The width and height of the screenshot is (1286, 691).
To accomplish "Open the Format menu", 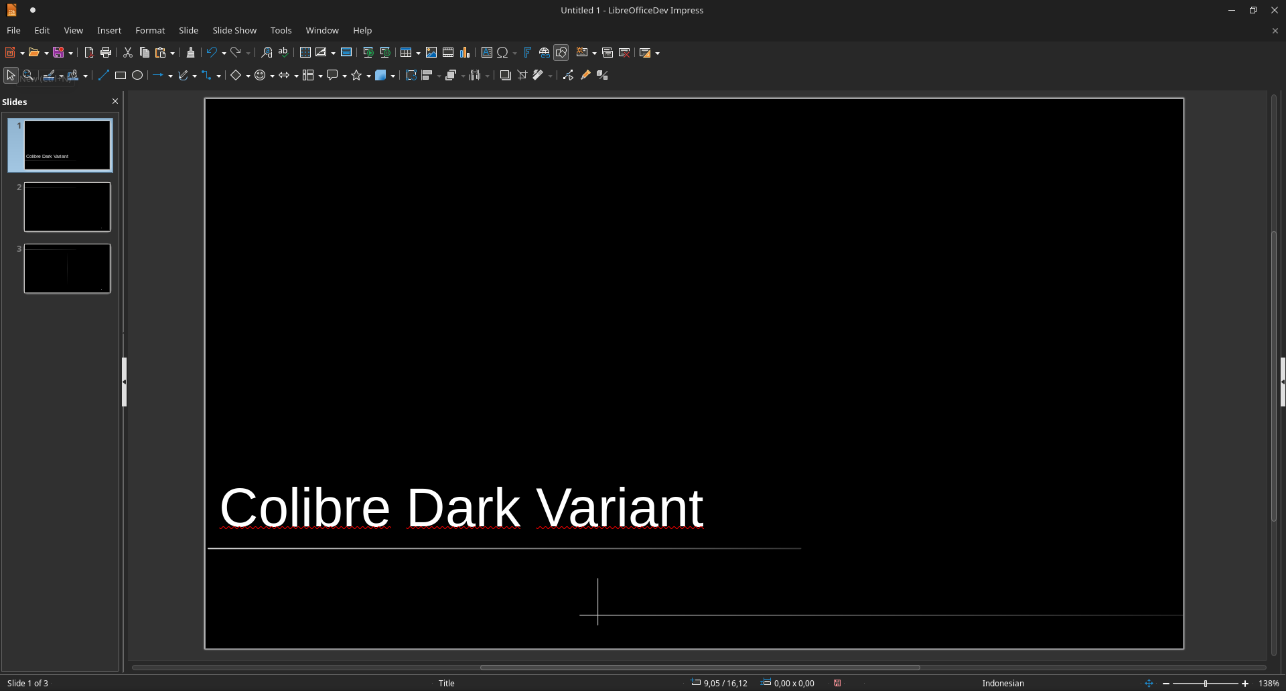I will pyautogui.click(x=150, y=31).
